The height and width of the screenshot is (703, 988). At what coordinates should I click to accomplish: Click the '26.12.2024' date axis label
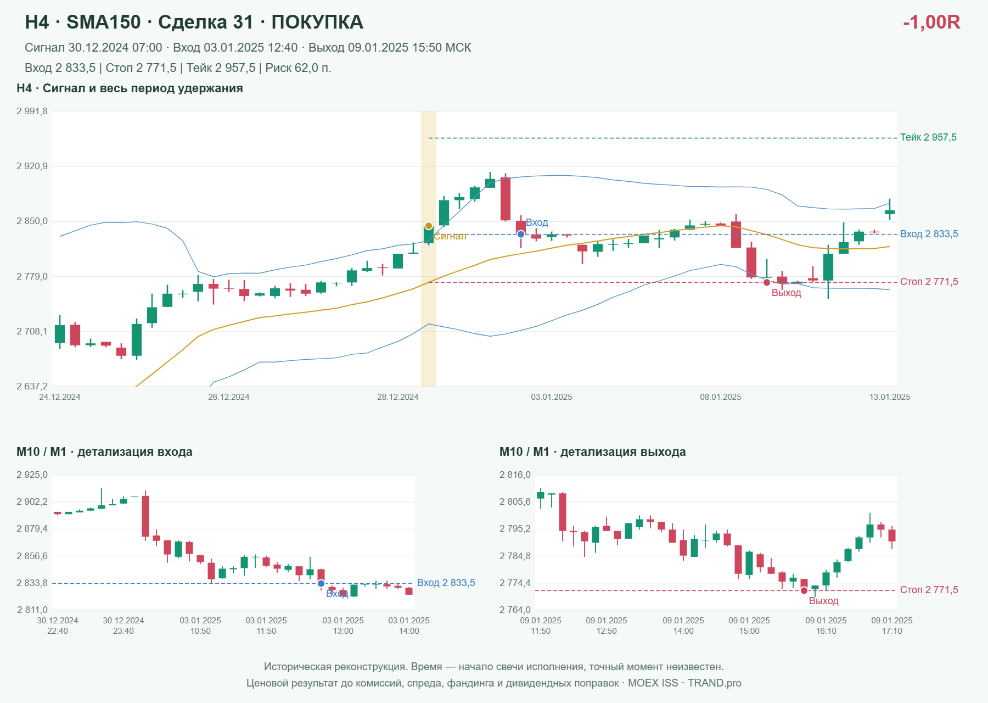229,397
